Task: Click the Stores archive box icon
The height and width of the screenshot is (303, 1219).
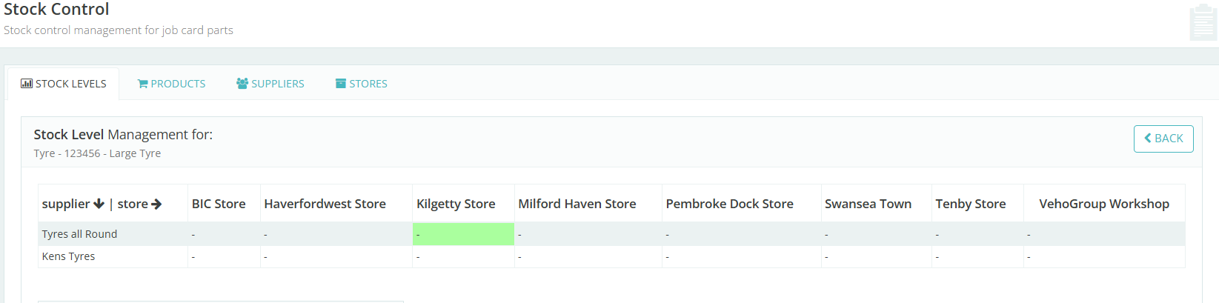Action: (341, 84)
